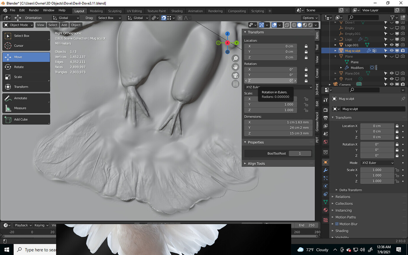408x255 pixels.
Task: Click the viewport zoom magnifier icon
Action: [x=235, y=58]
